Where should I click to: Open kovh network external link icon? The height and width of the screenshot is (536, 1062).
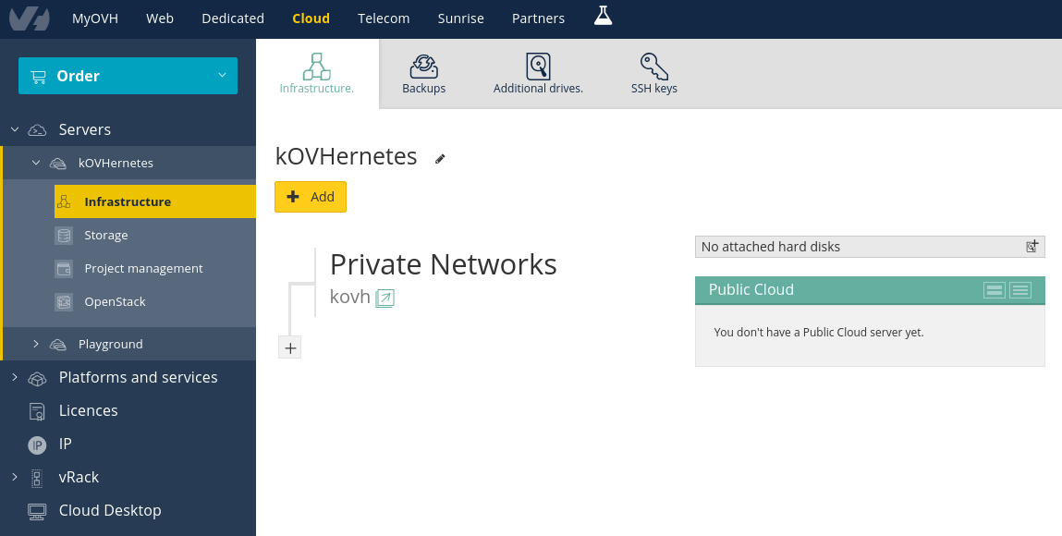pos(385,298)
